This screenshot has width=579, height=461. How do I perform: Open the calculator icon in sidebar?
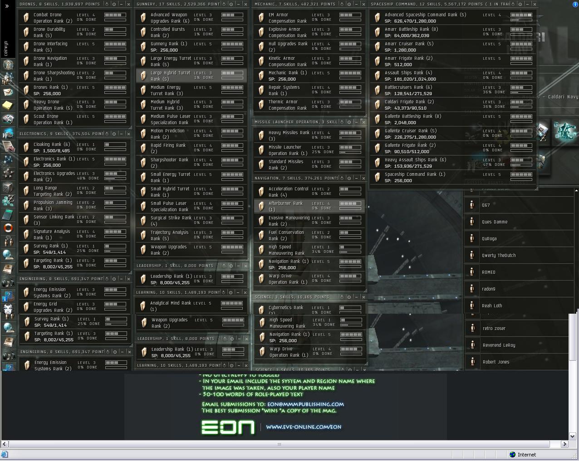tap(8, 214)
